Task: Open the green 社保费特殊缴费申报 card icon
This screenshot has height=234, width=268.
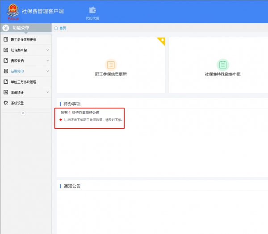Action: [x=223, y=65]
